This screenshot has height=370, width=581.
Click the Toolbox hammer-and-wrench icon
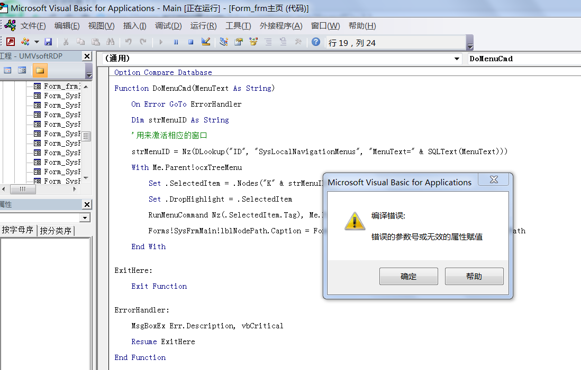click(x=298, y=42)
